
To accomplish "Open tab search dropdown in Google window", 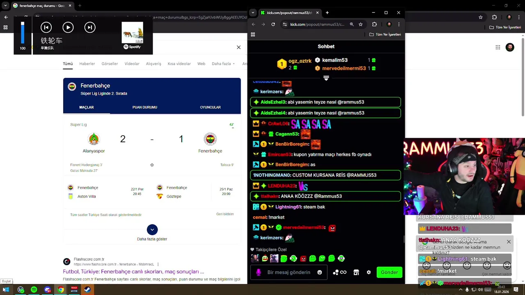I will click(x=5, y=6).
